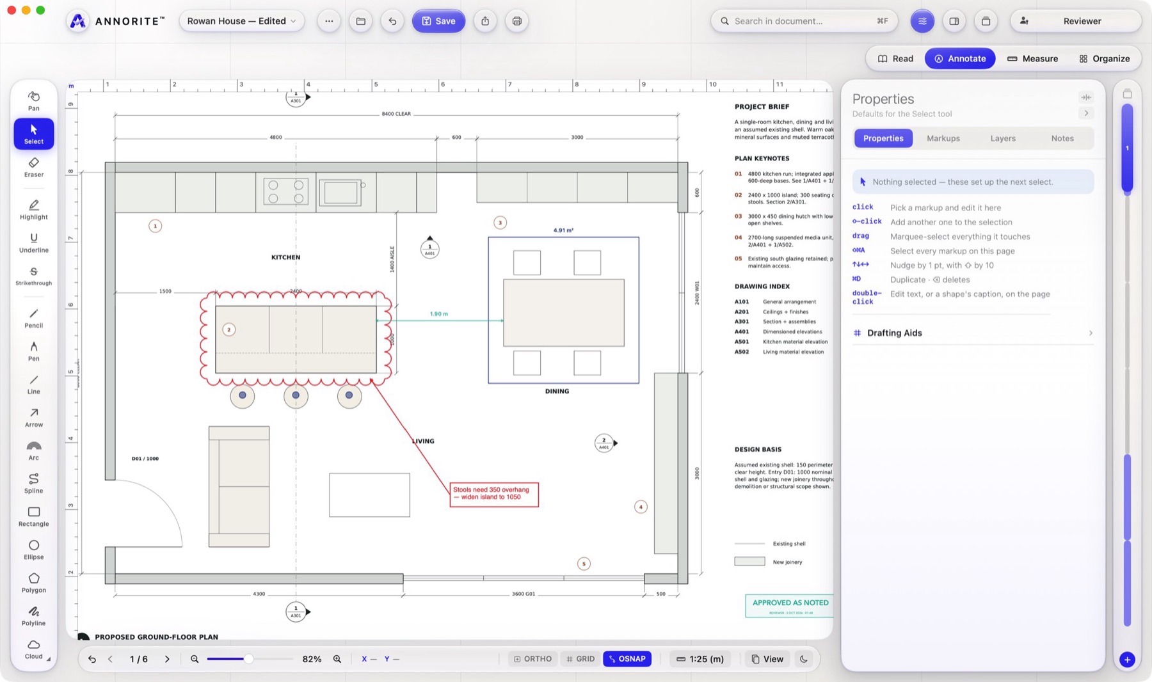Choose the Rectangle tool
This screenshot has width=1152, height=682.
click(x=34, y=517)
